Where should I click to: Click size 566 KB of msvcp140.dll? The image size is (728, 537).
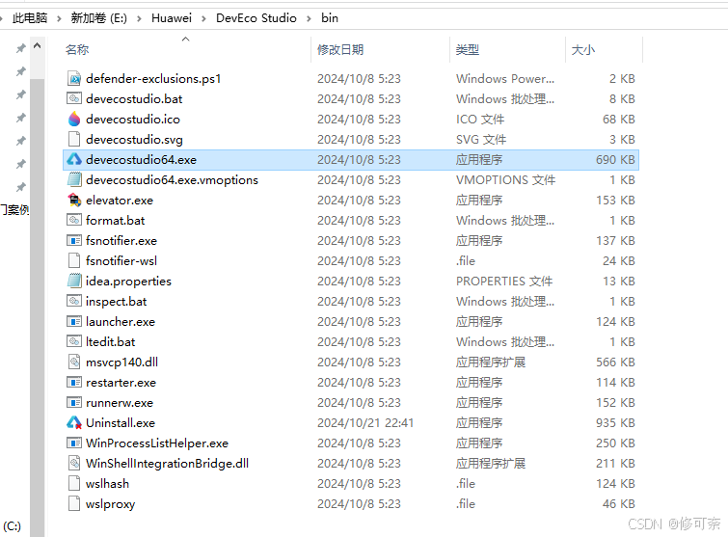[615, 362]
